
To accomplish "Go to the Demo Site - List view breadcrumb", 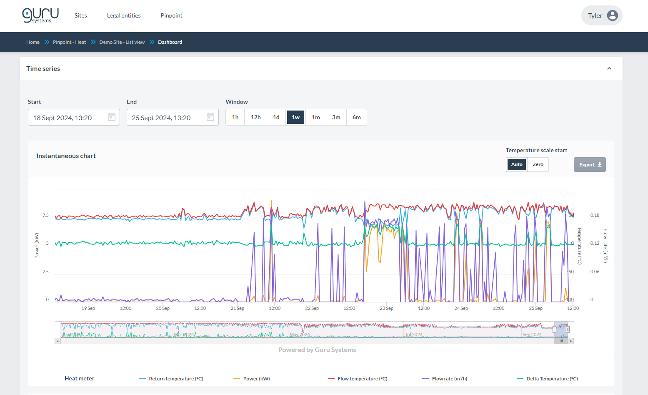I will 122,42.
